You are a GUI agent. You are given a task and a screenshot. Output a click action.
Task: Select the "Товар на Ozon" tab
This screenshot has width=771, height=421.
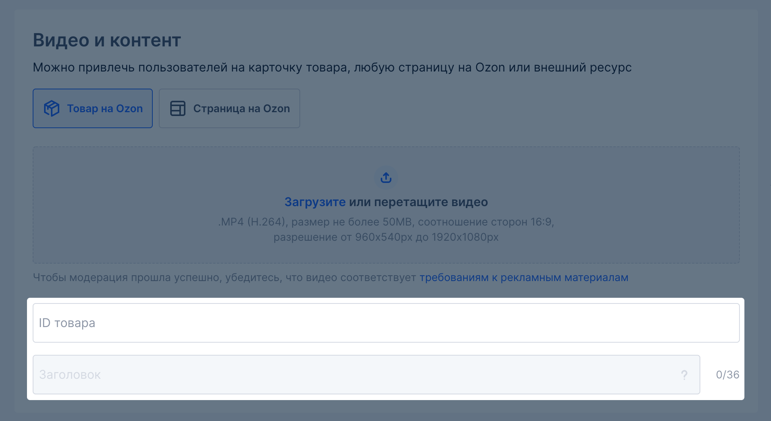[93, 108]
